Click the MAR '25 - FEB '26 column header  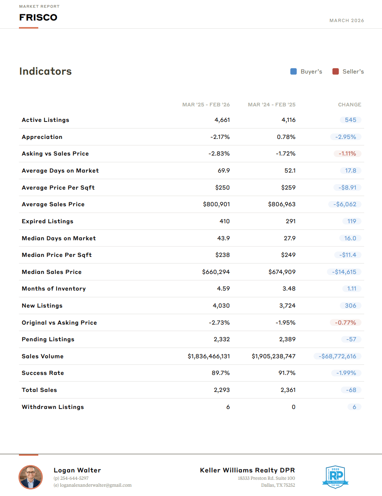point(206,105)
